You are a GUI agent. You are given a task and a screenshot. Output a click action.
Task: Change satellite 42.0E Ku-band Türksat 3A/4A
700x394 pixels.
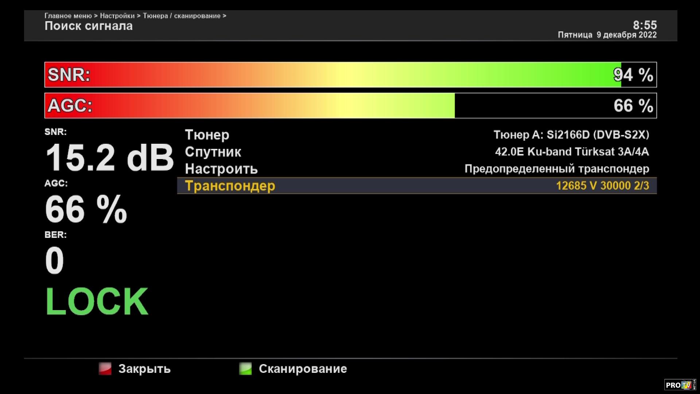(572, 152)
